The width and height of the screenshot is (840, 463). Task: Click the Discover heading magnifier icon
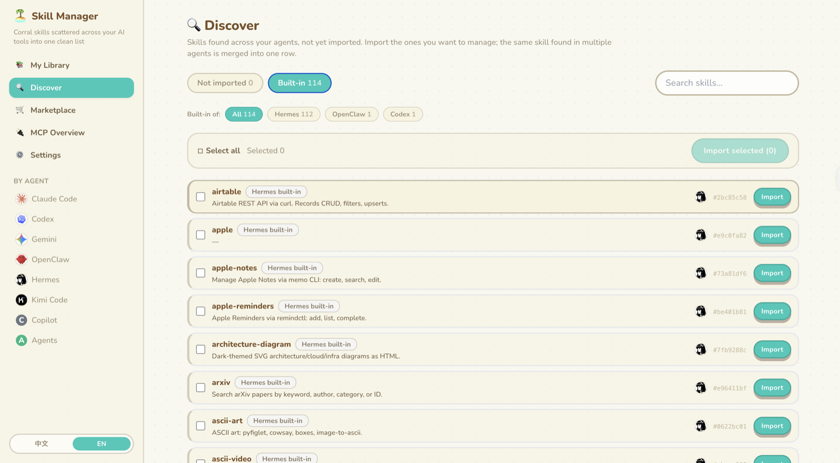pos(194,25)
